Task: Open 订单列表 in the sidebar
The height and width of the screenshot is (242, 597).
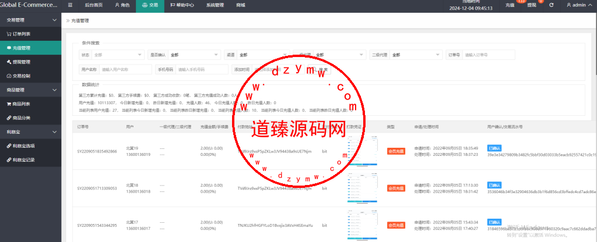Action: click(30, 34)
